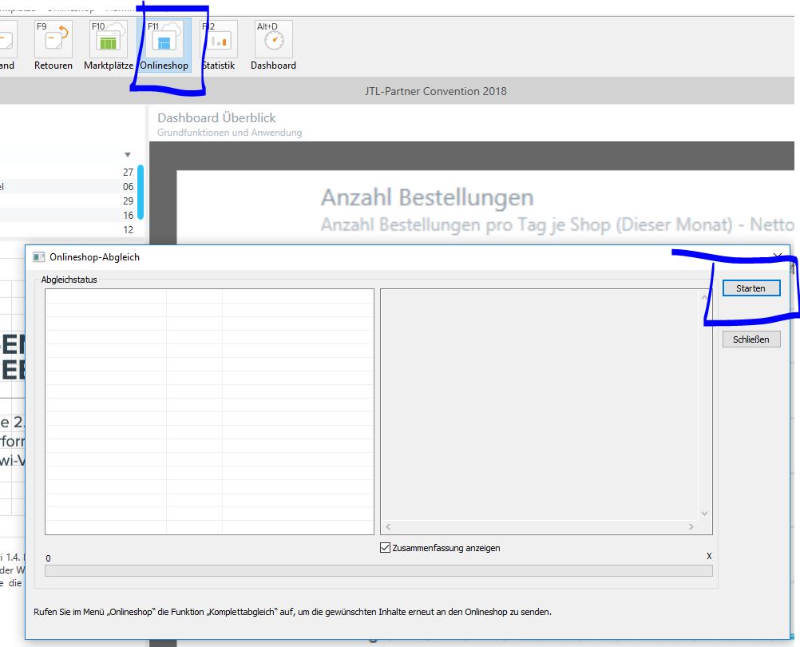Viewport: 800px width, 647px height.
Task: Click the up arrow of the log scrollbar
Action: [x=705, y=297]
